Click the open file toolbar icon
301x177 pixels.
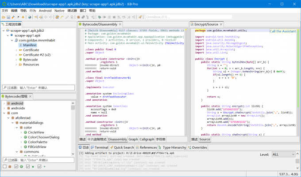click(x=4, y=17)
